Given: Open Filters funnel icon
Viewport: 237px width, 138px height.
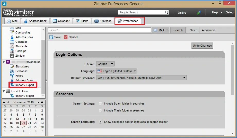Looking at the screenshot, I should (x=12, y=76).
